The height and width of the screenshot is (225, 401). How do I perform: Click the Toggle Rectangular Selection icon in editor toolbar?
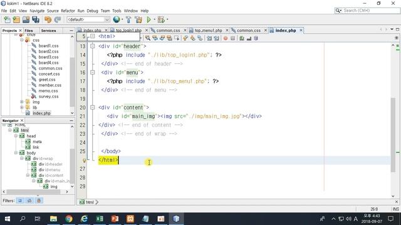(x=177, y=38)
